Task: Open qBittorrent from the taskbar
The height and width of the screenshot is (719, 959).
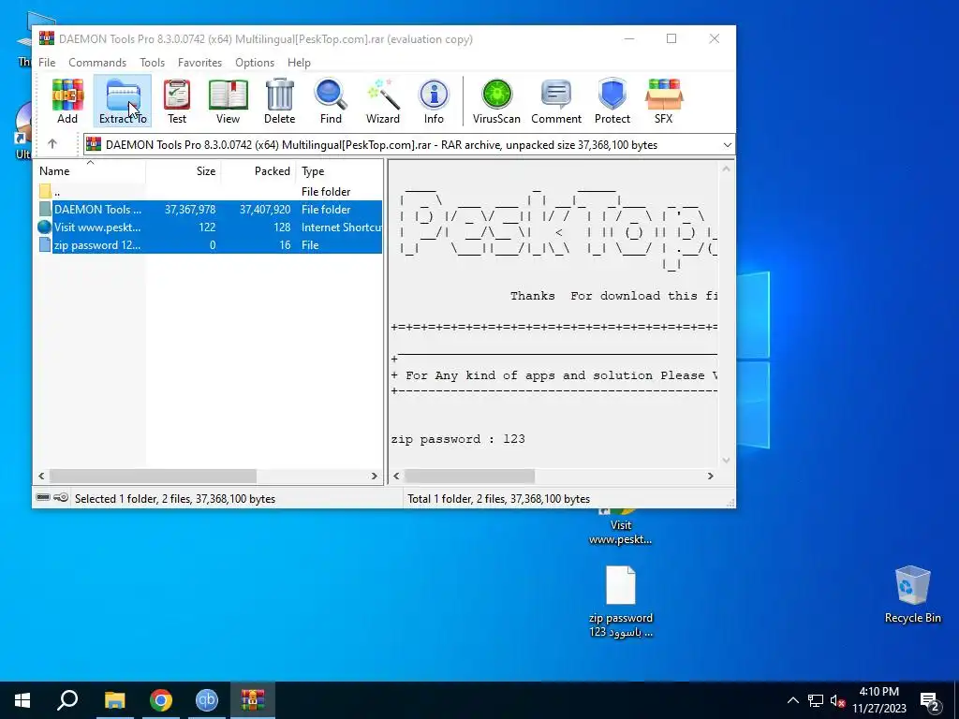Action: (207, 700)
